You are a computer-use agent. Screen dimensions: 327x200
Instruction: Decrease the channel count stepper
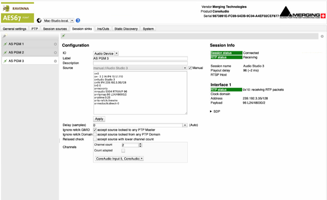tap(140, 146)
